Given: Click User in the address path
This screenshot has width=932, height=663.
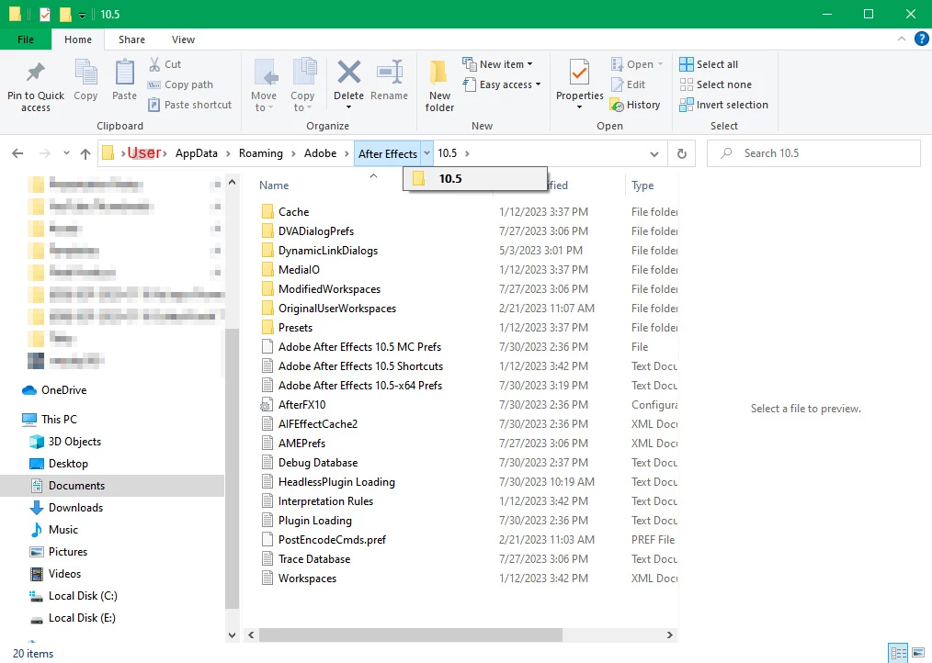Looking at the screenshot, I should point(144,153).
